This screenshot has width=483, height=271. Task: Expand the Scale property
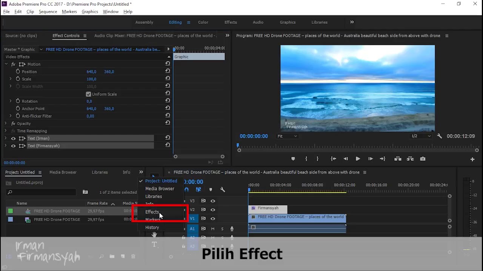coord(11,79)
